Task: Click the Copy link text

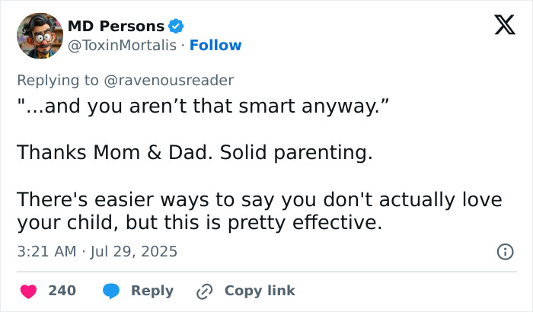Action: [260, 291]
